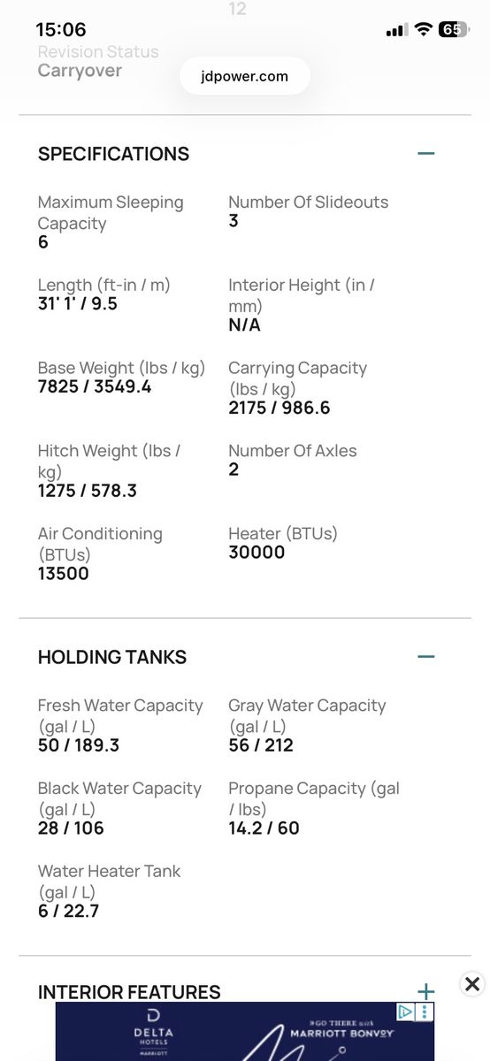This screenshot has width=490, height=1061.
Task: Tap the Wi-Fi status icon
Action: 424,29
